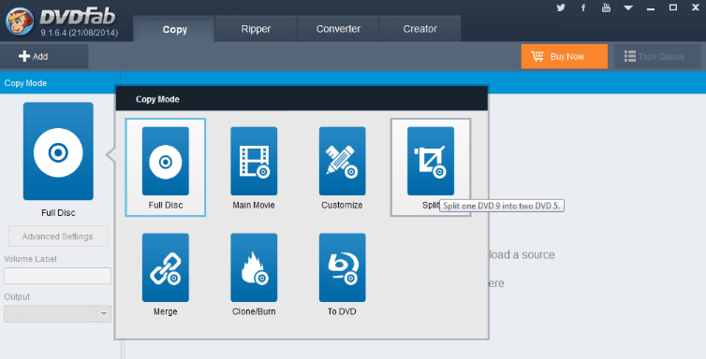Minimize the DVDFab window
706x359 pixels.
pyautogui.click(x=650, y=8)
